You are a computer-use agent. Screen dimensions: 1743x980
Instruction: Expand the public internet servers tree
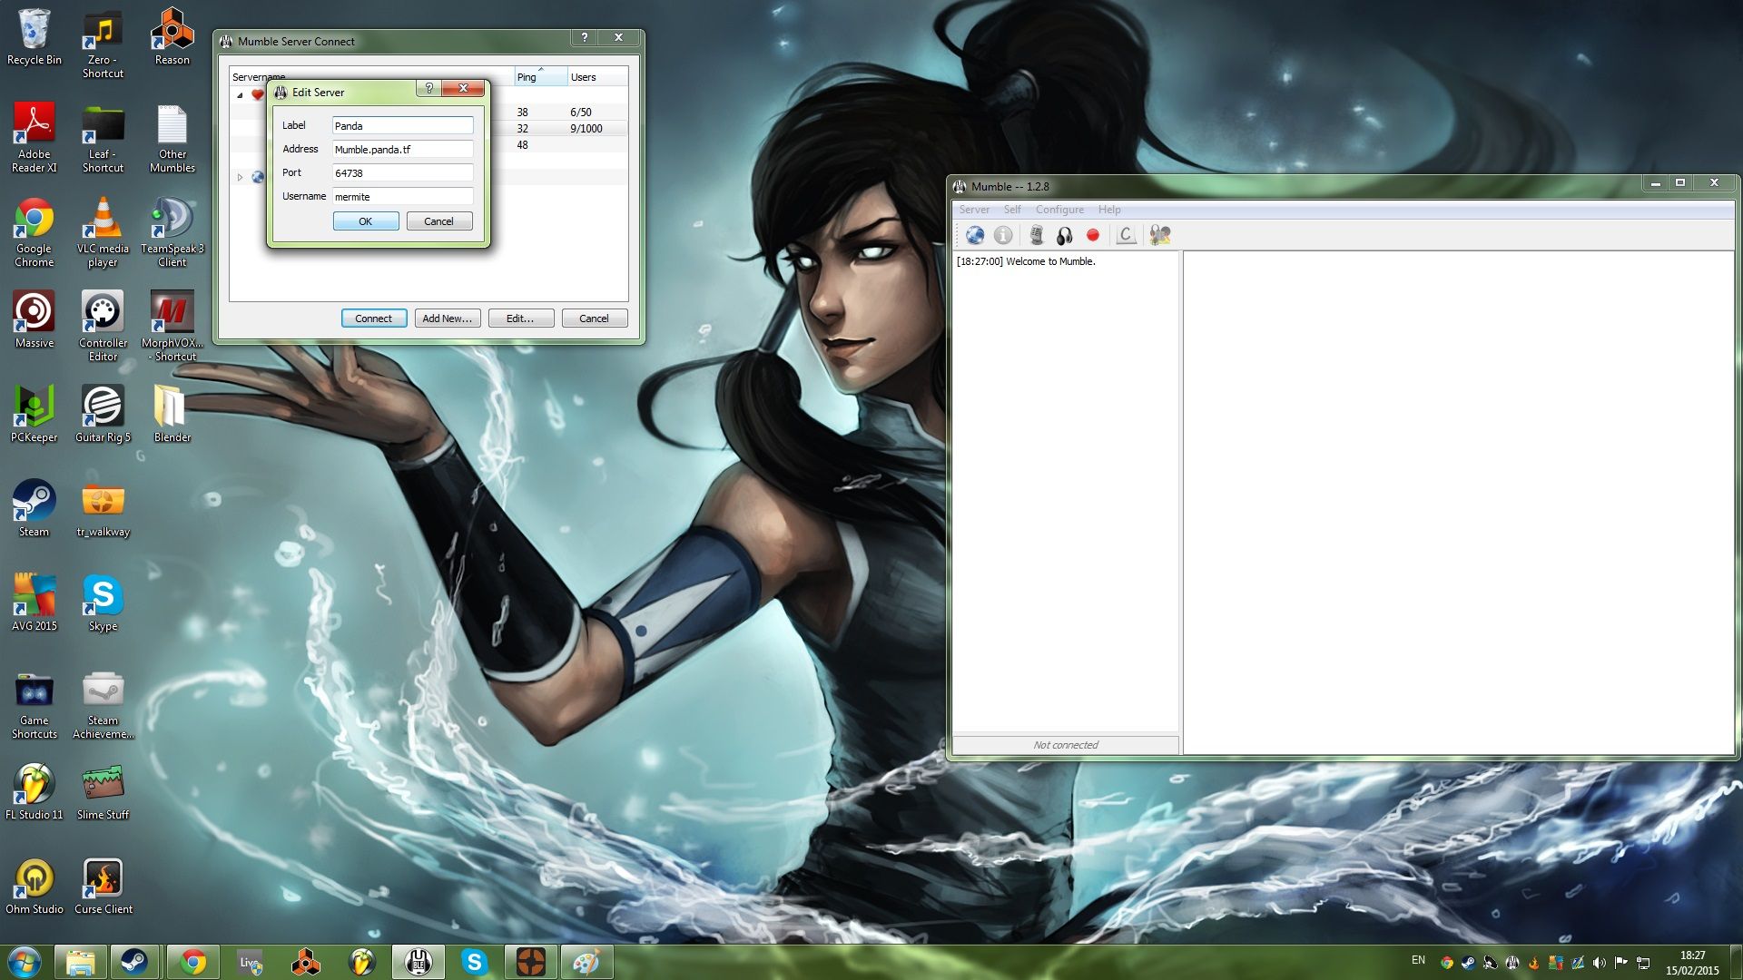pyautogui.click(x=240, y=177)
